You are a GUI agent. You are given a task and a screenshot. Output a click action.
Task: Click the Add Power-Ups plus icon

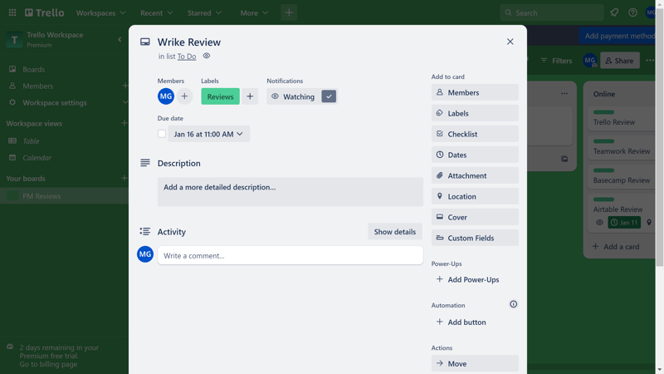[440, 279]
